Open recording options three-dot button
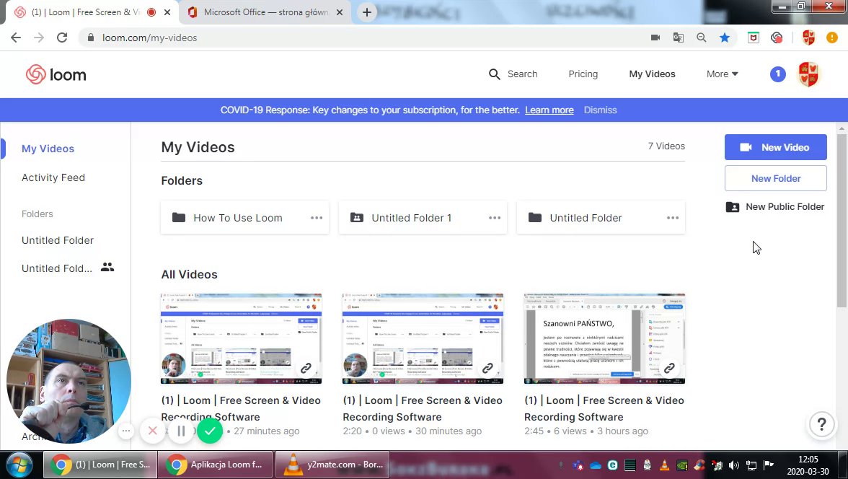The width and height of the screenshot is (848, 479). click(126, 431)
